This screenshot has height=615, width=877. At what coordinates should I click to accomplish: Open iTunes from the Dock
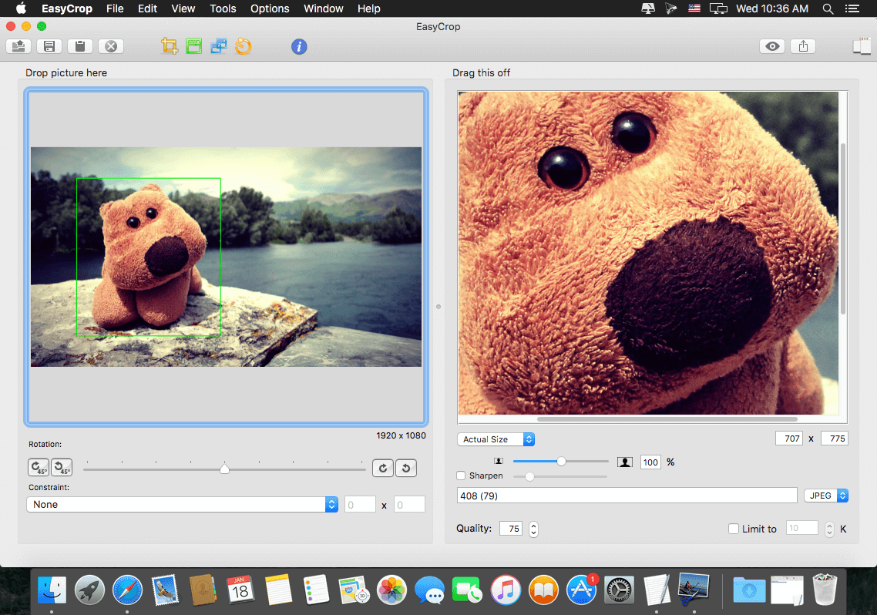[506, 590]
